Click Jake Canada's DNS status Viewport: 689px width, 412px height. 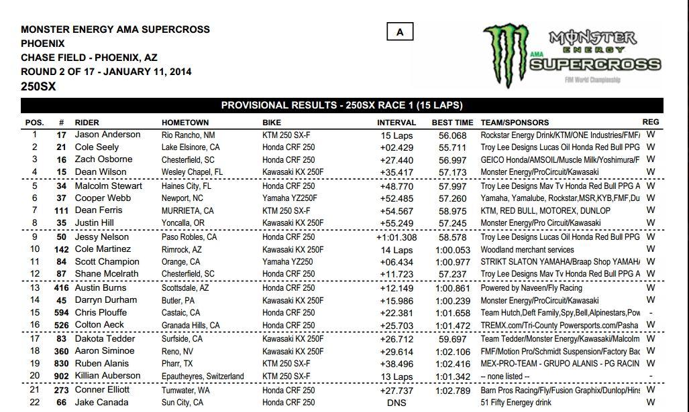coord(396,403)
